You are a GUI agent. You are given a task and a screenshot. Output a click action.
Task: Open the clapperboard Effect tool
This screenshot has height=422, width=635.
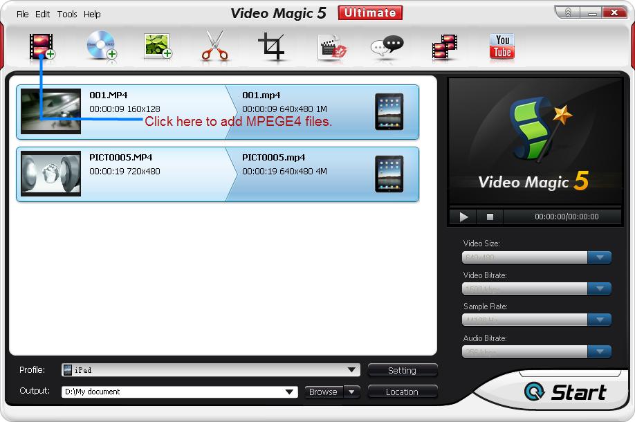tap(331, 48)
